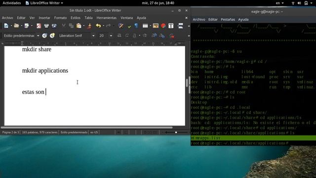Click the Clear direct formatting icon
316x178 pixels.
(172, 36)
